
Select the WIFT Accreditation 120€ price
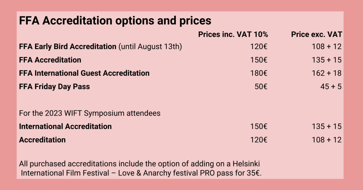[x=259, y=140]
